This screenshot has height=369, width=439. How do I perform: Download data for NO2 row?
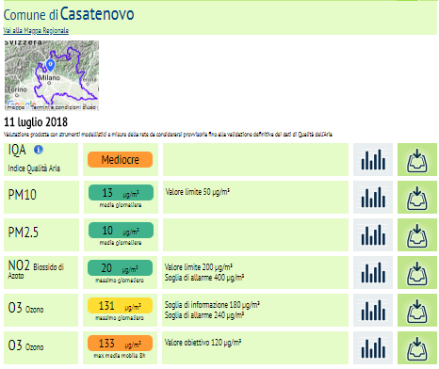pos(417,273)
